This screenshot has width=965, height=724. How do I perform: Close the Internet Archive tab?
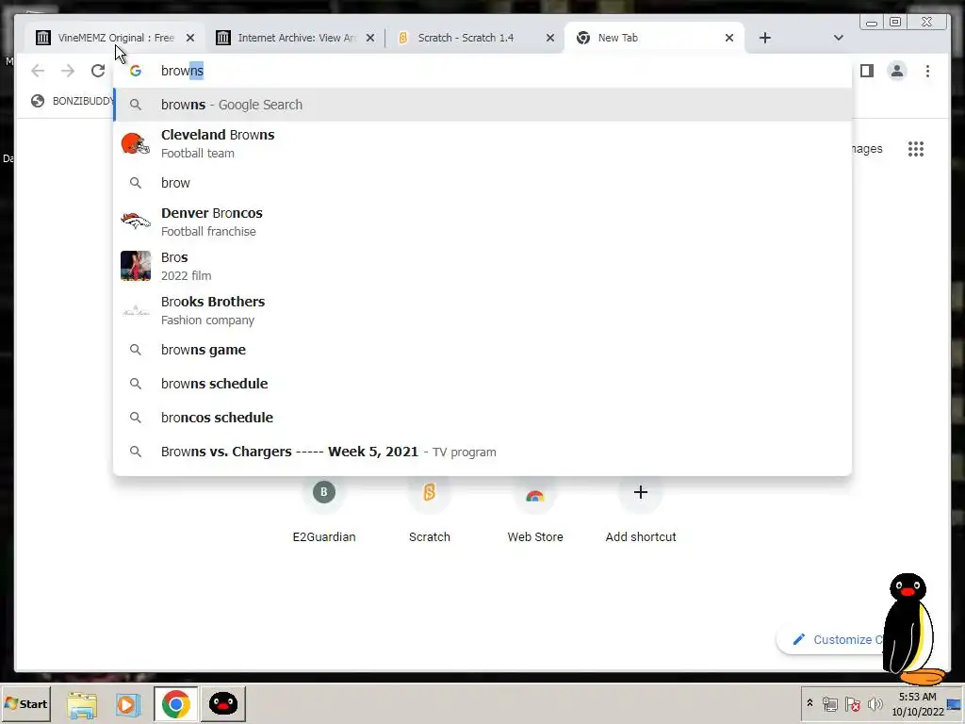[x=369, y=38]
